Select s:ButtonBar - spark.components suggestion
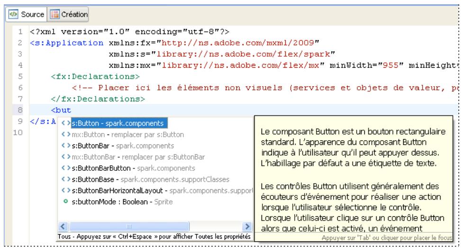This screenshot has height=248, width=461. click(x=123, y=146)
